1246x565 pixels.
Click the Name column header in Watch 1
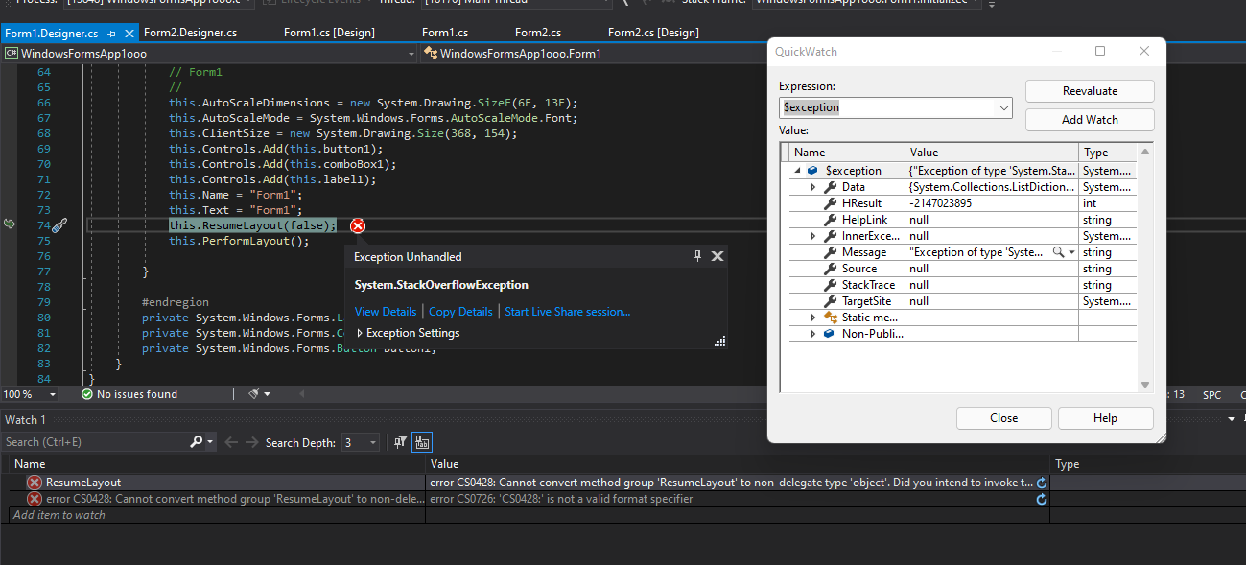coord(218,464)
